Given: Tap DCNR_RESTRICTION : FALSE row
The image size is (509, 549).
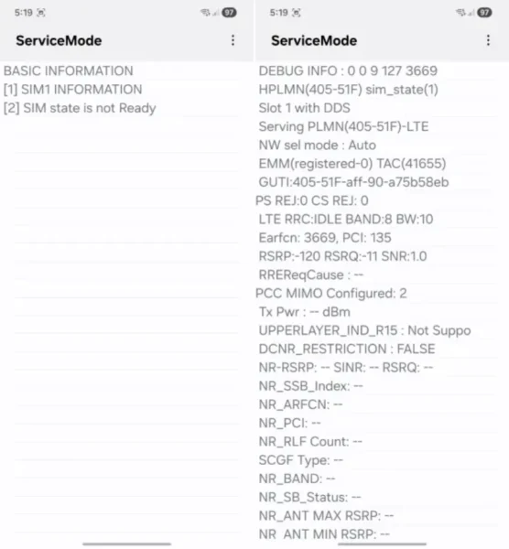Looking at the screenshot, I should click(347, 350).
